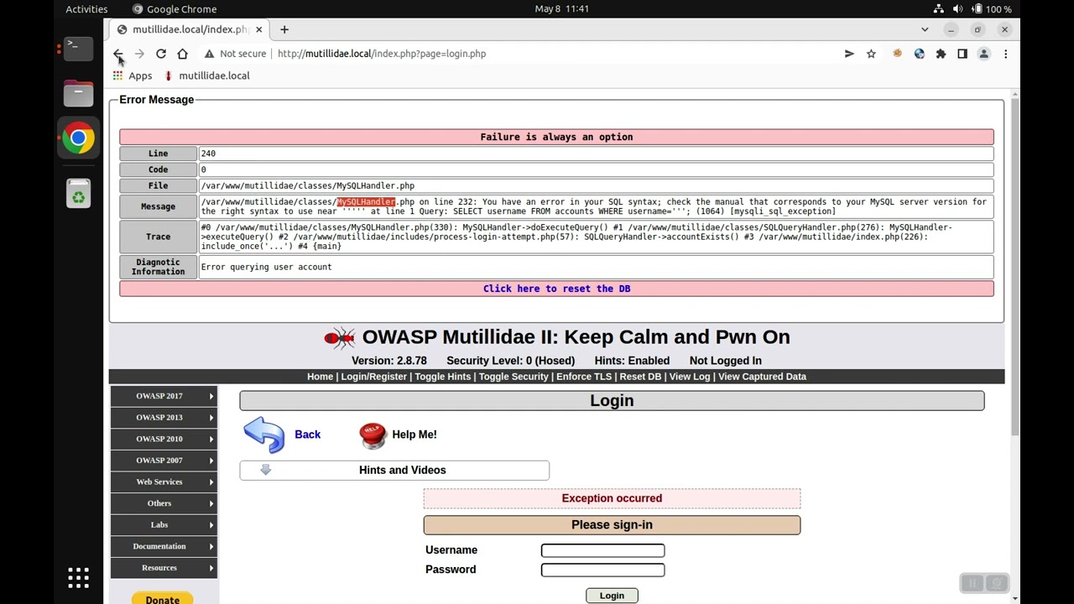Close the mutillidae.local tab
Viewport: 1074px width, 604px height.
click(x=258, y=29)
